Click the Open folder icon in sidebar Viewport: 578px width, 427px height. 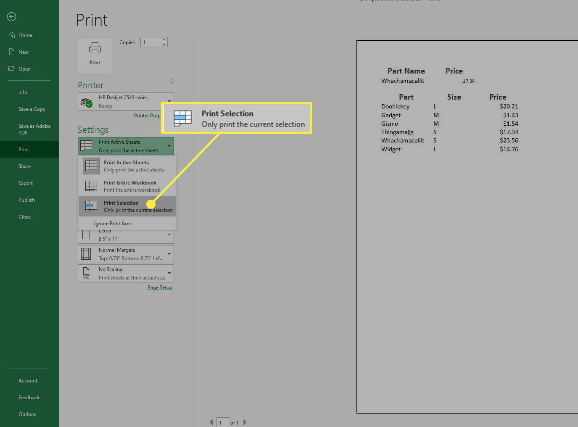(x=12, y=69)
